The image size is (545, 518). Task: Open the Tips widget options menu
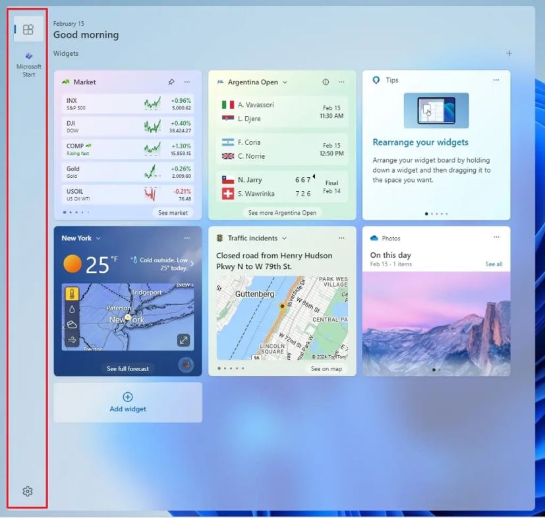tap(496, 79)
